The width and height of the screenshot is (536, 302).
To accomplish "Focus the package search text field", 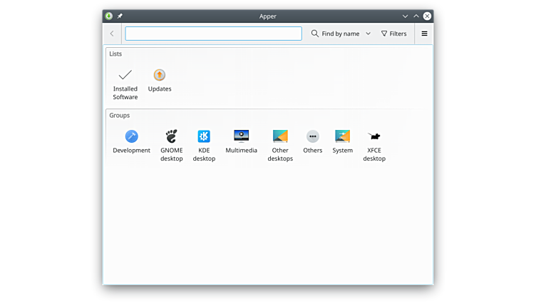I will (213, 34).
